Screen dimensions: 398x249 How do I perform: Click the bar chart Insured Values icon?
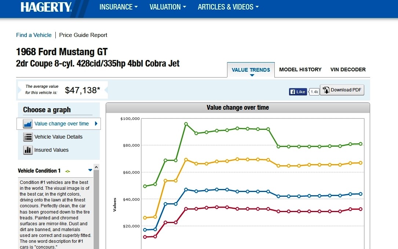point(28,150)
